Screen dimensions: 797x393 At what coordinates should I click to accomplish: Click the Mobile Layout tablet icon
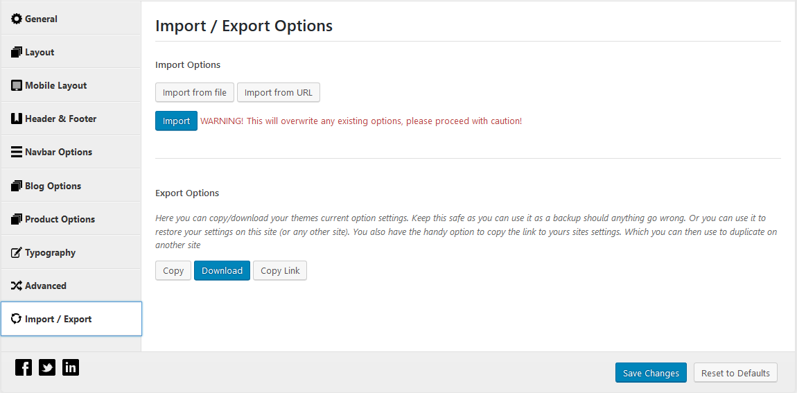16,85
